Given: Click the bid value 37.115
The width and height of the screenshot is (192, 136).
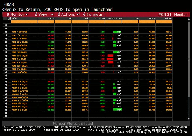Looking at the screenshot, I should pos(68,49).
